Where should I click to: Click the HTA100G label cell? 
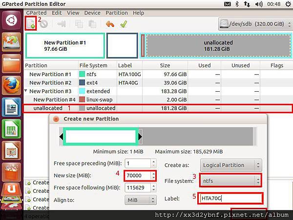click(x=130, y=74)
